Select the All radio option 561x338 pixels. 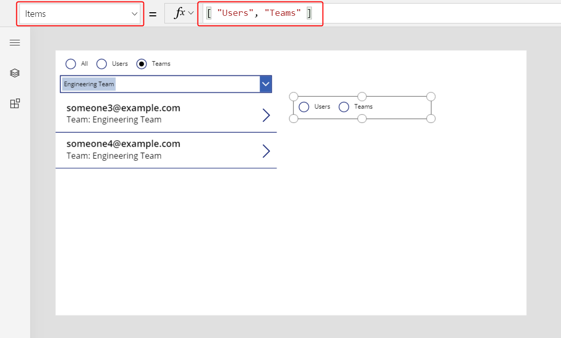coord(71,64)
